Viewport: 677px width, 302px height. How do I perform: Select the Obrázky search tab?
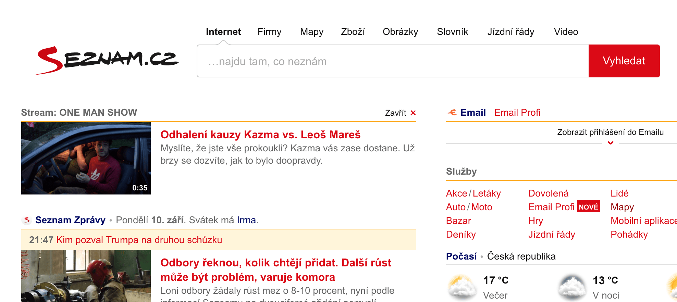pyautogui.click(x=400, y=32)
